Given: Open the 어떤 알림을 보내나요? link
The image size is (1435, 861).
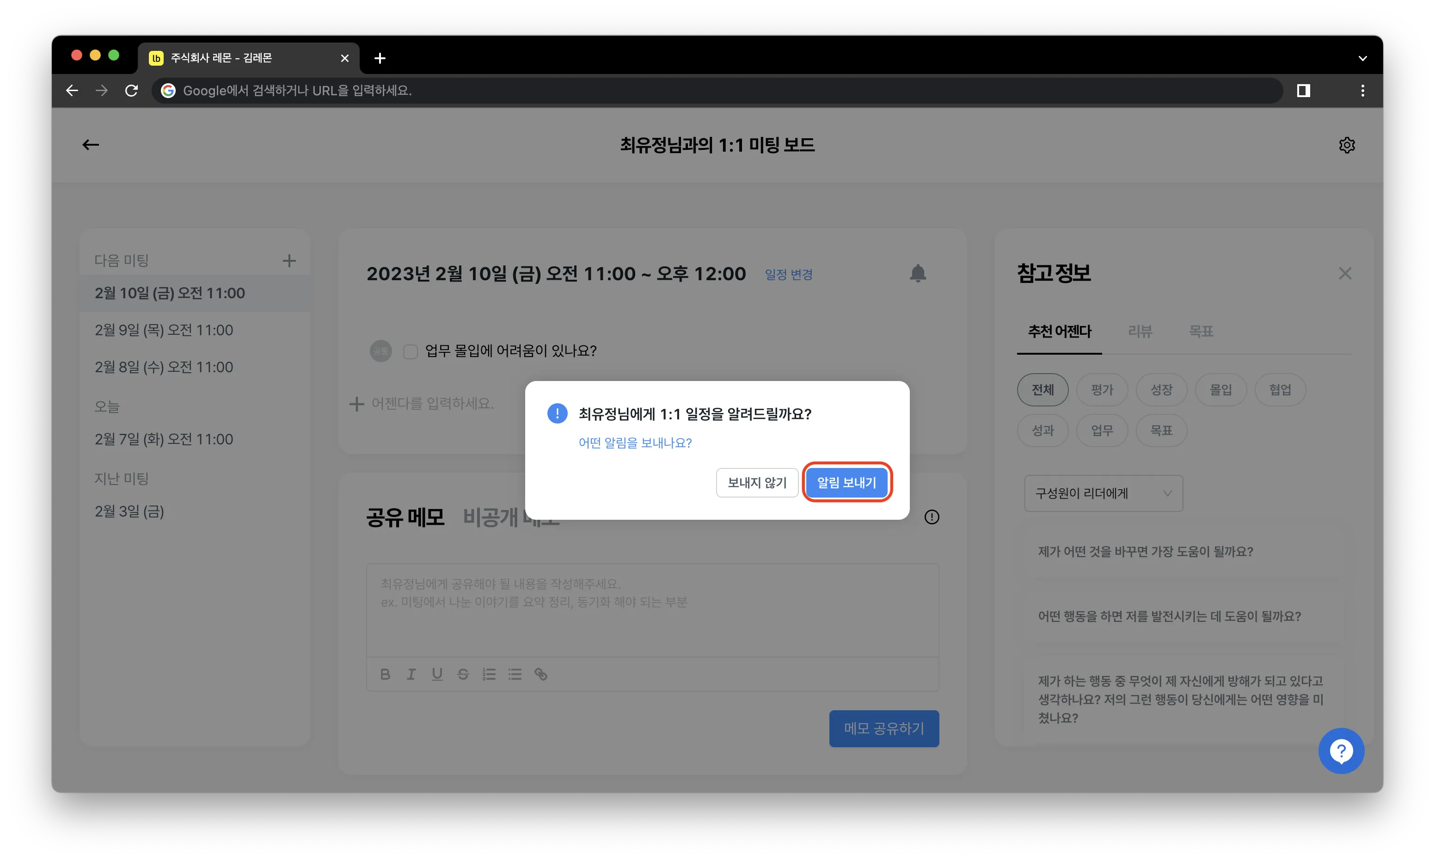Looking at the screenshot, I should 635,443.
